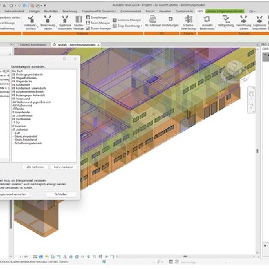Image resolution: width=269 pixels, height=269 pixels.
Task: Expand Auswahl Berechnung dropdown arrow
Action: 215,27
